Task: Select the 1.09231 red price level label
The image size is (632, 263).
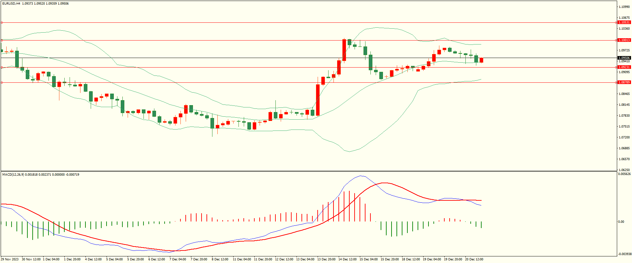Action: (624, 67)
